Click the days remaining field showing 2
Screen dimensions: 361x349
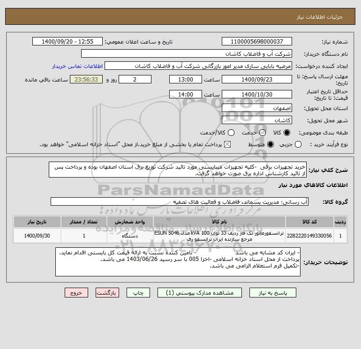point(135,79)
